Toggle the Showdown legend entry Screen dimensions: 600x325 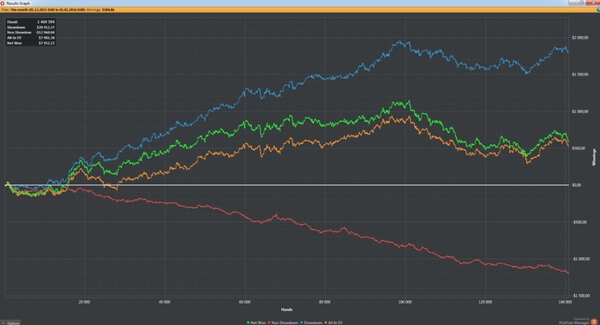tap(311, 322)
